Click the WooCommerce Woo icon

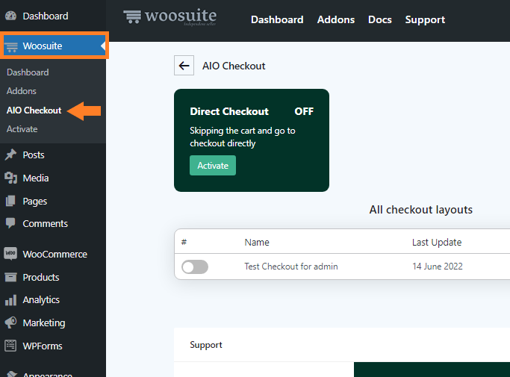tap(10, 253)
